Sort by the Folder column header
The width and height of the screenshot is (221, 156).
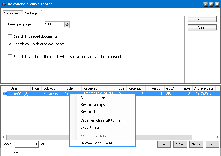(72, 88)
